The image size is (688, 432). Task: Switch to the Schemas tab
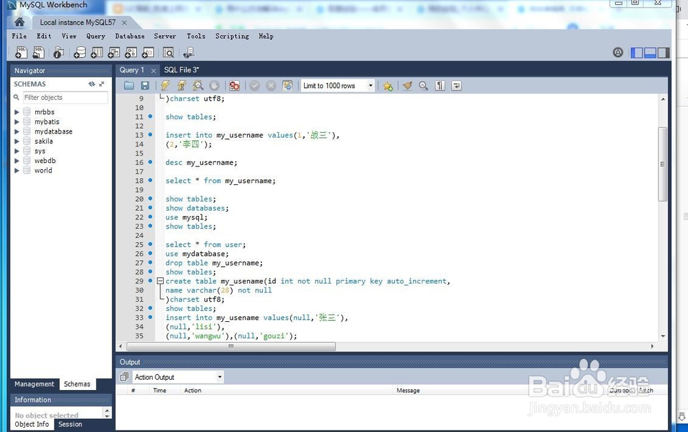[x=77, y=384]
